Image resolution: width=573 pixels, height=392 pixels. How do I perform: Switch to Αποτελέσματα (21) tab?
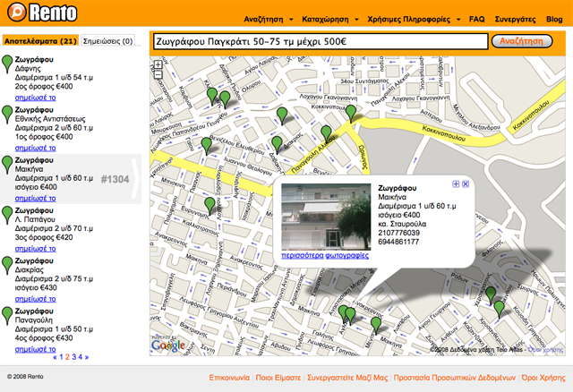[x=40, y=41]
